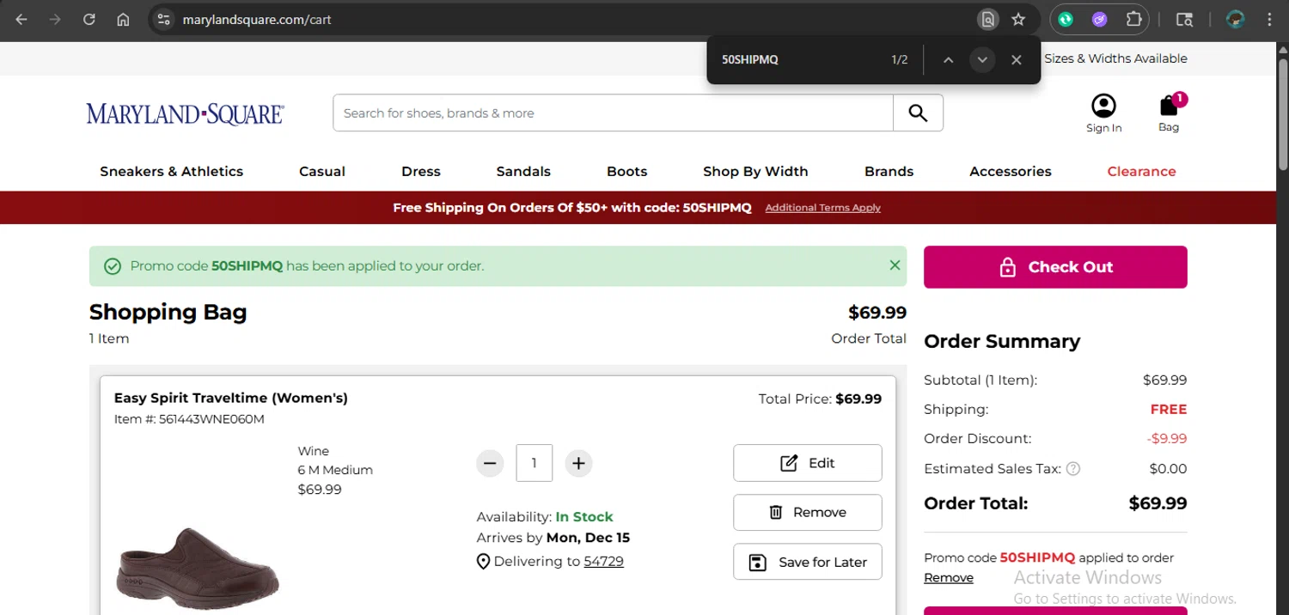The image size is (1289, 615).
Task: Open the browser extensions puzzle icon
Action: [1133, 19]
